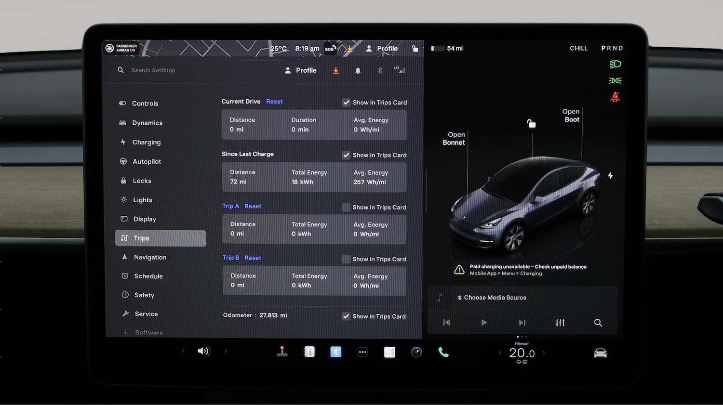Open the owner's manual app icon
This screenshot has height=405, width=723.
[309, 352]
